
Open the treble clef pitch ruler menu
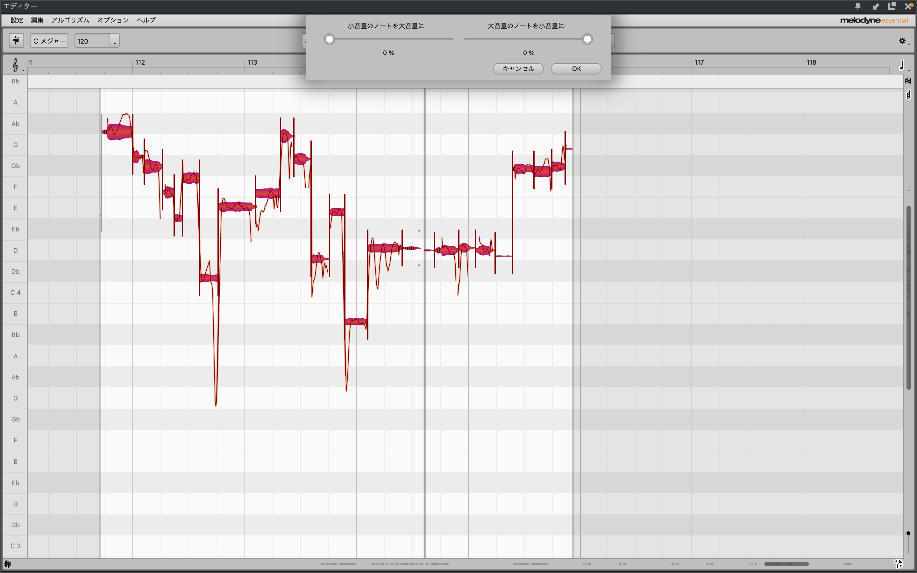click(x=16, y=65)
